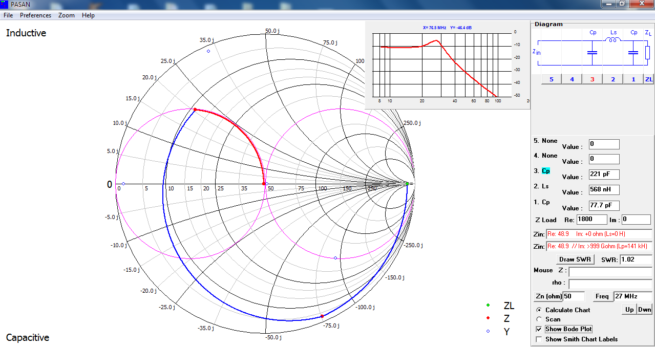Click the value field for element 5
The height and width of the screenshot is (347, 655).
tap(604, 144)
